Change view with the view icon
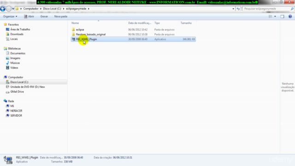Viewport: 295px width, 166px height. [271, 17]
